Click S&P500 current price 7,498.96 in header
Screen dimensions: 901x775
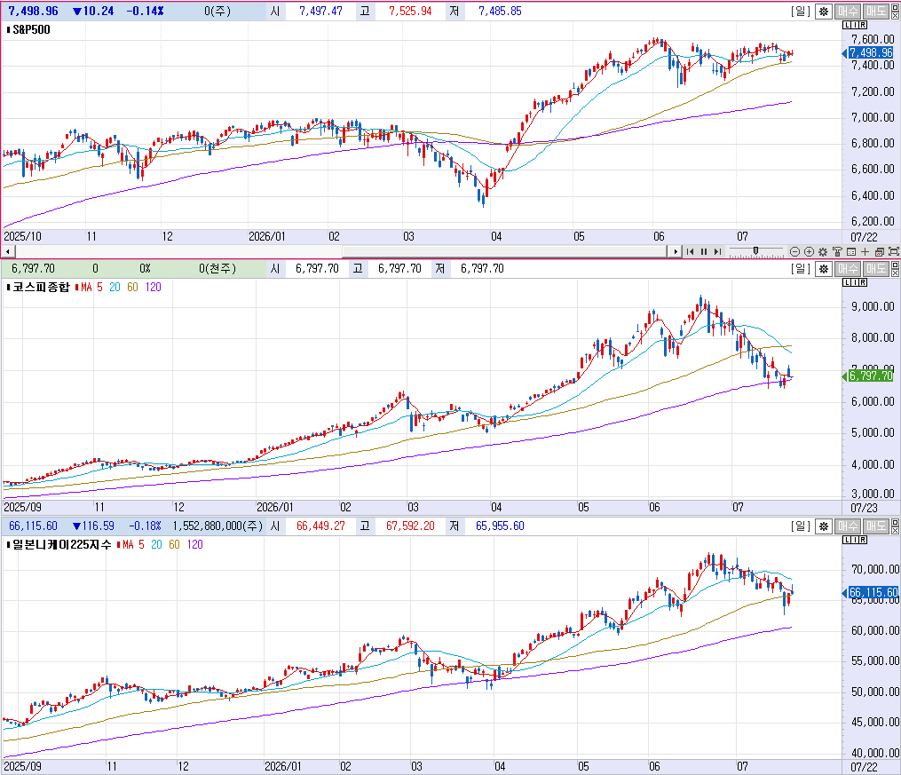click(34, 11)
